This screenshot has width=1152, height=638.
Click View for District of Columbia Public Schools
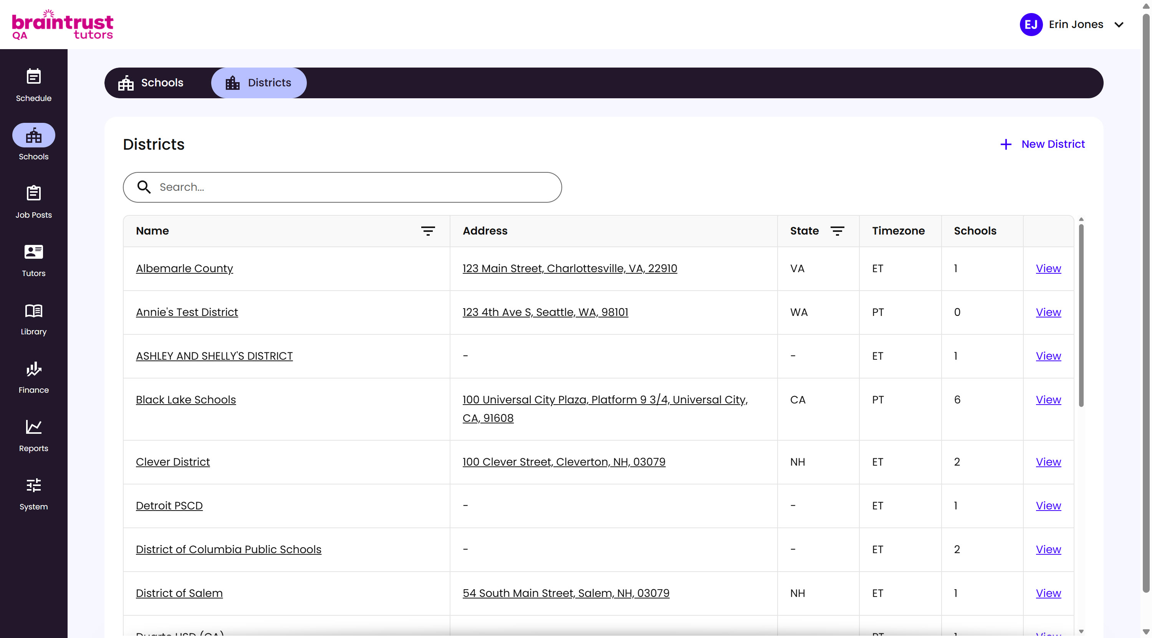[x=1048, y=549]
